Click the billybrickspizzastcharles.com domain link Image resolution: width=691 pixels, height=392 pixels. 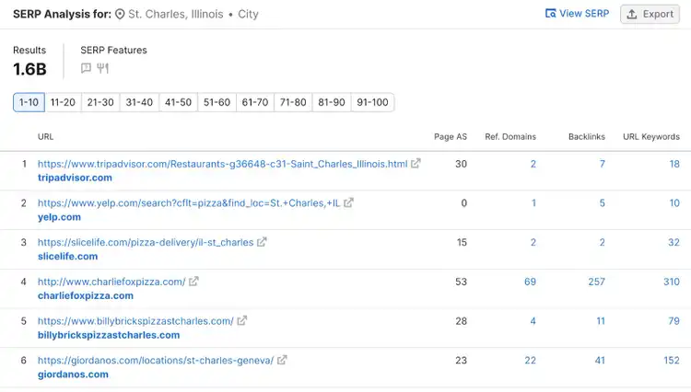tap(109, 335)
